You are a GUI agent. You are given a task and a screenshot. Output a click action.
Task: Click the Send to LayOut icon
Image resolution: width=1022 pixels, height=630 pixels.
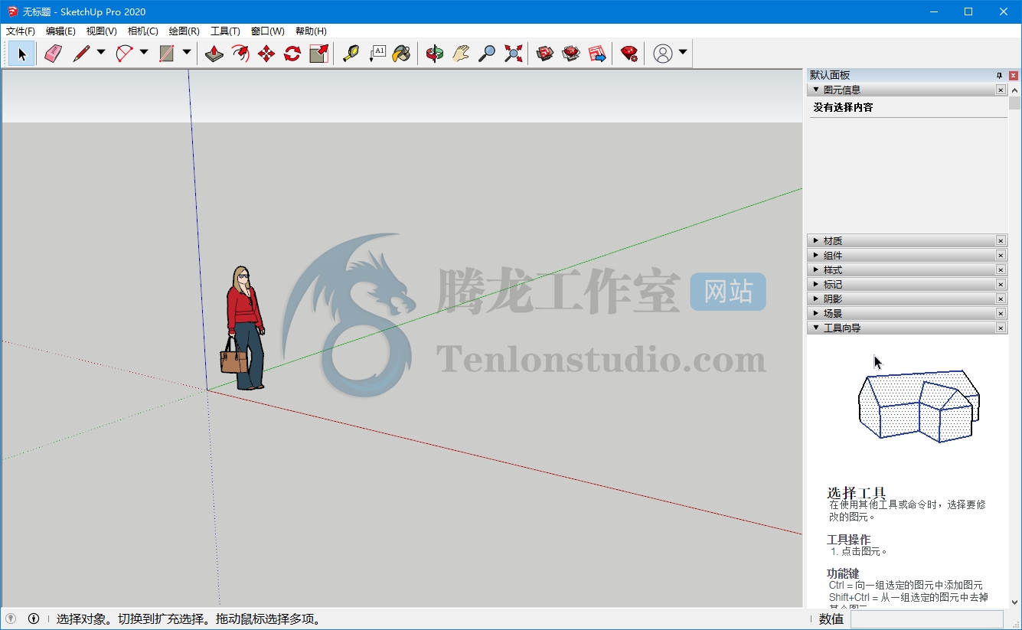pyautogui.click(x=597, y=54)
